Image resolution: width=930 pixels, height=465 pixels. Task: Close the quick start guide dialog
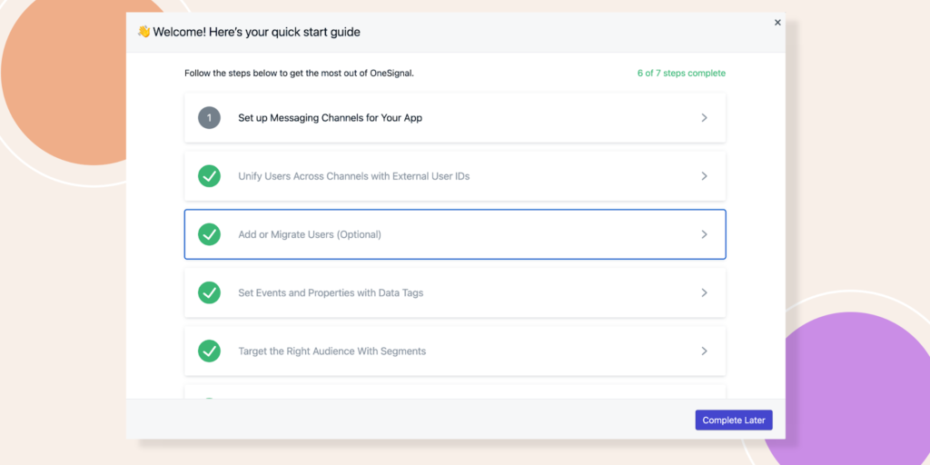777,23
